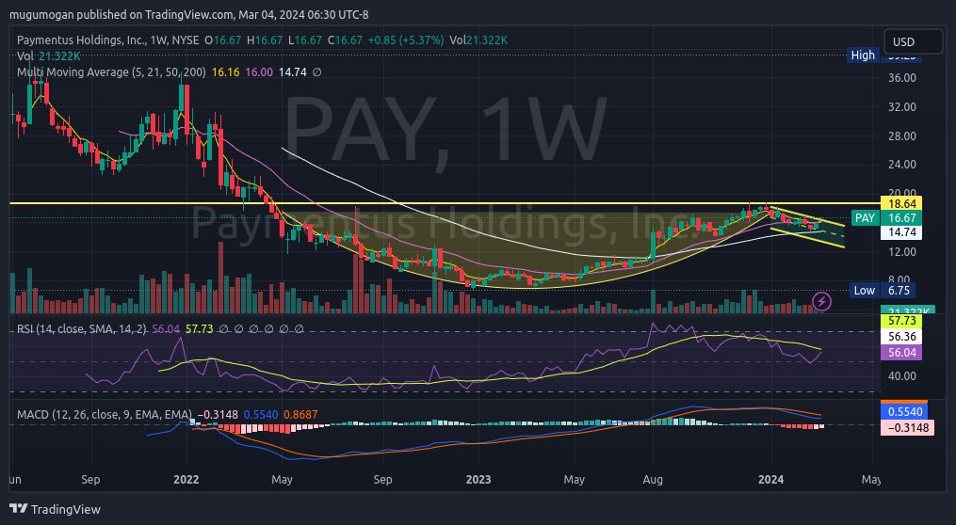This screenshot has width=956, height=525.
Task: Click the yellow-green 57.73 RSI axis label
Action: pyautogui.click(x=901, y=321)
